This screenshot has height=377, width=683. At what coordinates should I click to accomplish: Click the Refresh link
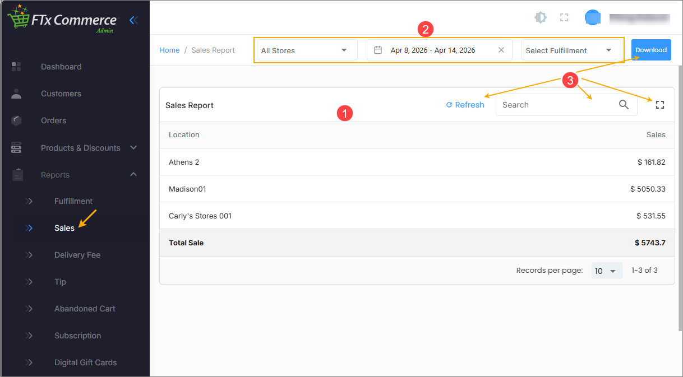click(465, 105)
